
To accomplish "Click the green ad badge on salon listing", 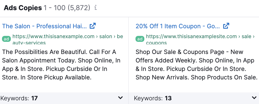I will (7, 39).
